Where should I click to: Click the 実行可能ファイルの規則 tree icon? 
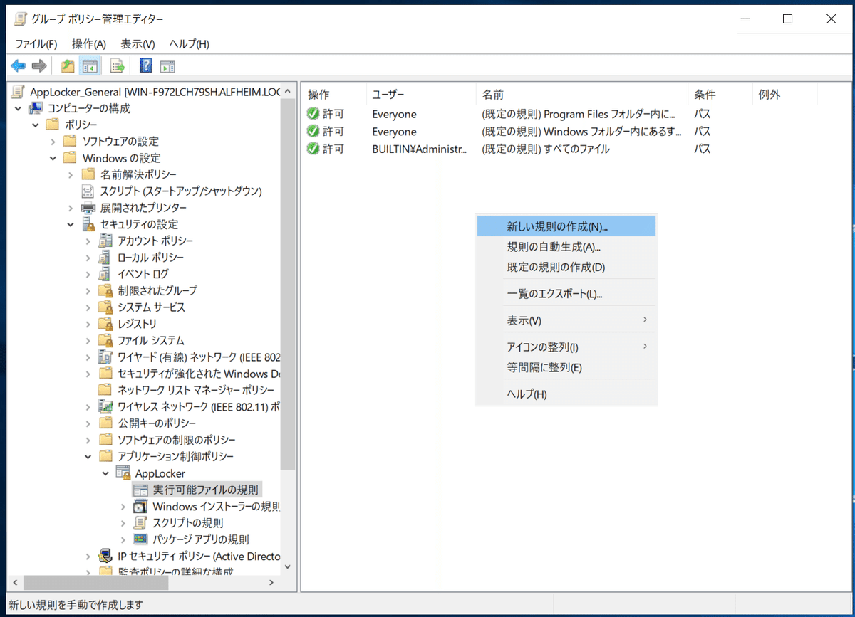(140, 490)
